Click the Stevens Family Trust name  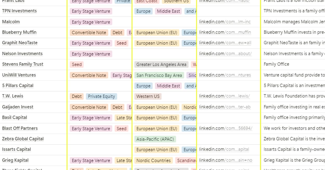[x=23, y=64]
